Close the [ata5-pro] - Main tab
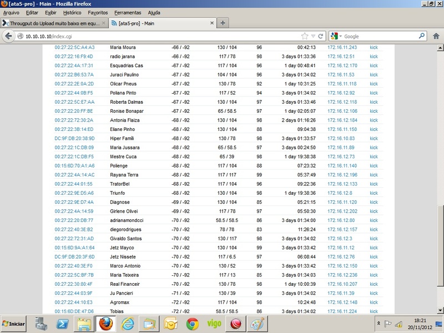Screen dimensions: 444x333 [x=212, y=23]
